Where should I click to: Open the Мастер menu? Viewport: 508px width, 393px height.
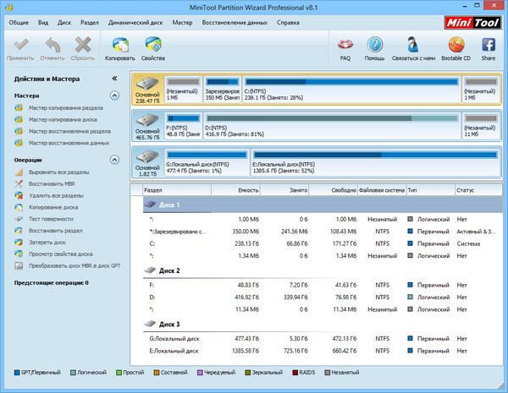click(x=182, y=23)
